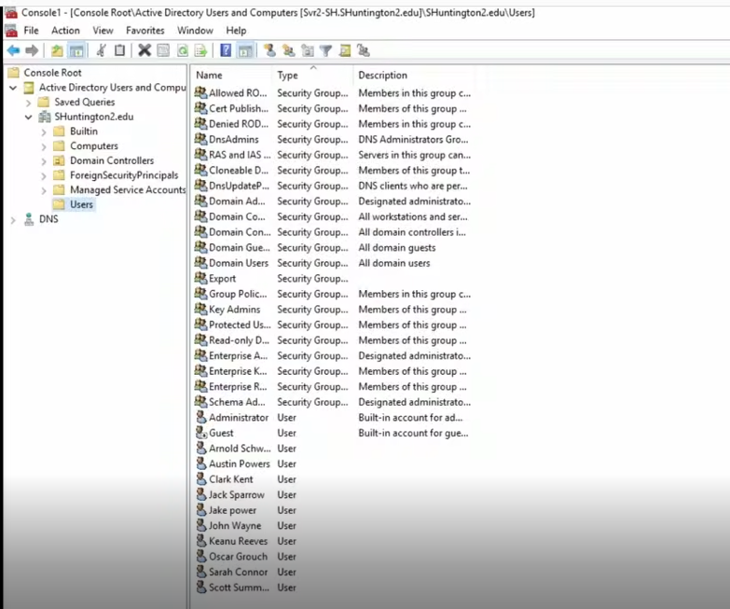
Task: Toggle Show/Hide Console Tree toolbar icon
Action: coord(76,50)
